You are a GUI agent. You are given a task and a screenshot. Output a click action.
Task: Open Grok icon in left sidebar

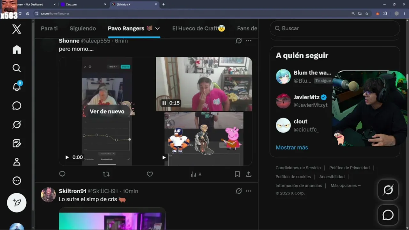pos(17,124)
